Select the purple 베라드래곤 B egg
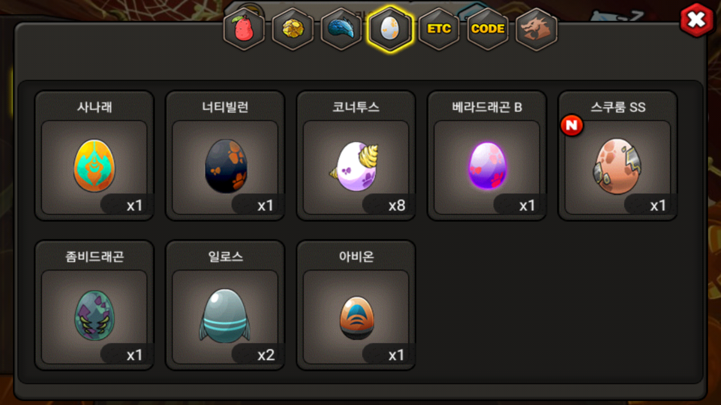The height and width of the screenshot is (405, 721). point(487,166)
